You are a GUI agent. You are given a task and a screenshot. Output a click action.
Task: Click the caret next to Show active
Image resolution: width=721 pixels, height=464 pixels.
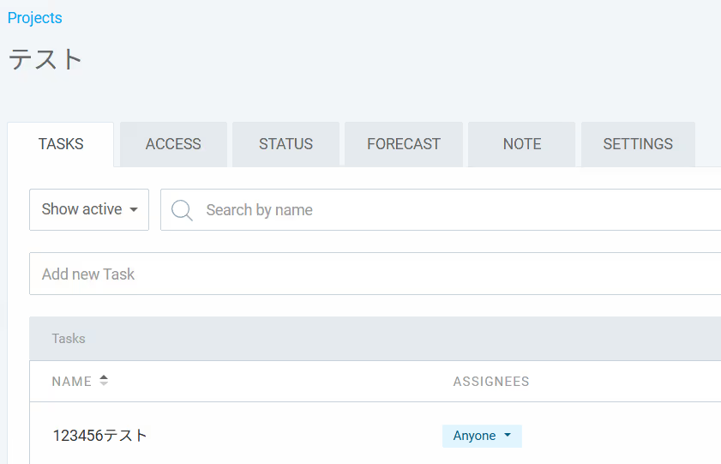click(134, 209)
